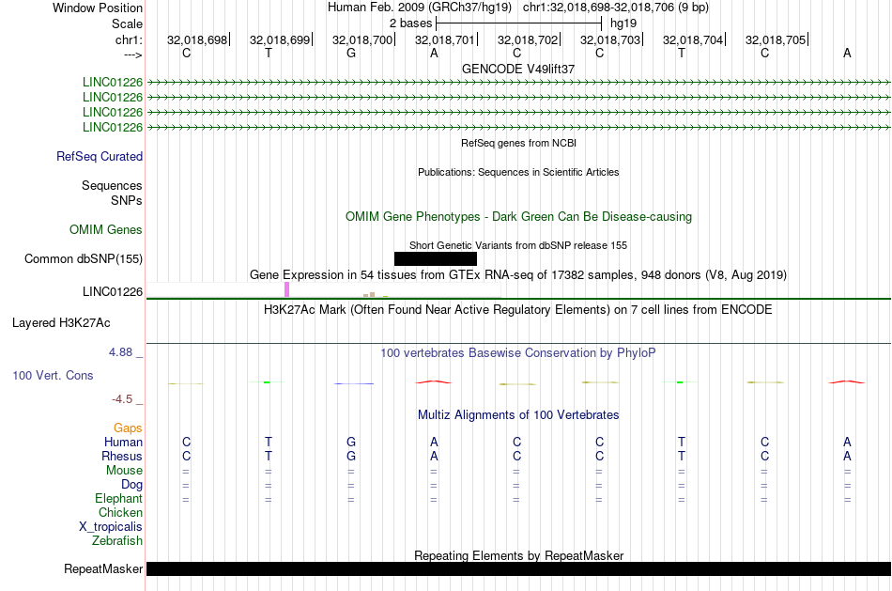Click the hg19 text beside scale bar
The image size is (892, 591).
pos(623,23)
